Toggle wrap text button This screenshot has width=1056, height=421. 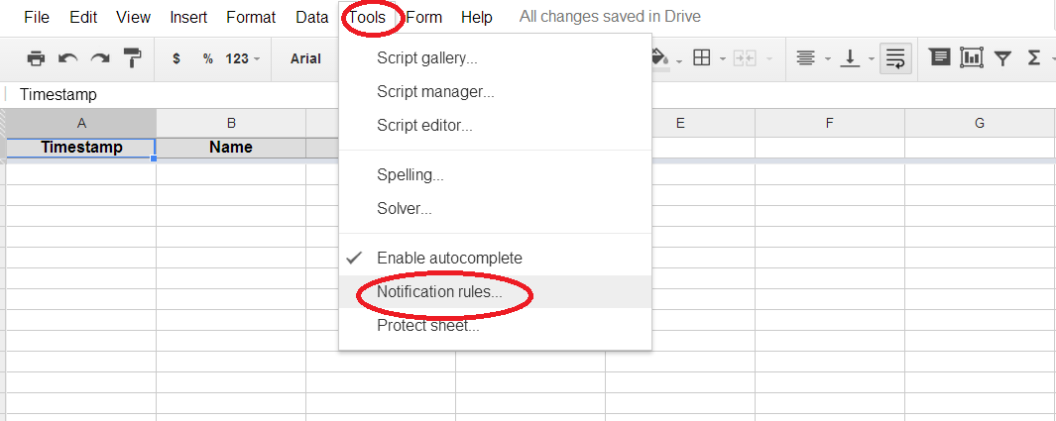point(896,58)
